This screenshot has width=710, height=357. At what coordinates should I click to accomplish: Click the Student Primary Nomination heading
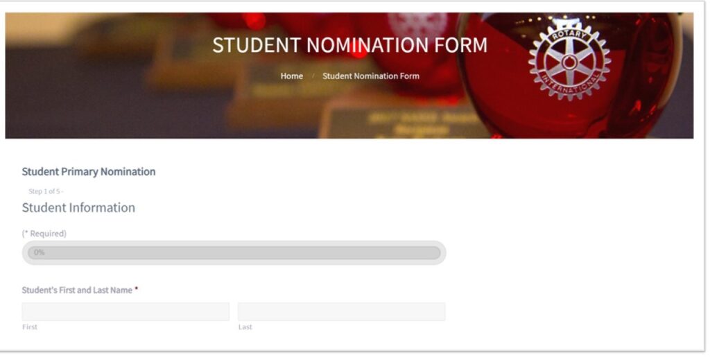point(89,171)
